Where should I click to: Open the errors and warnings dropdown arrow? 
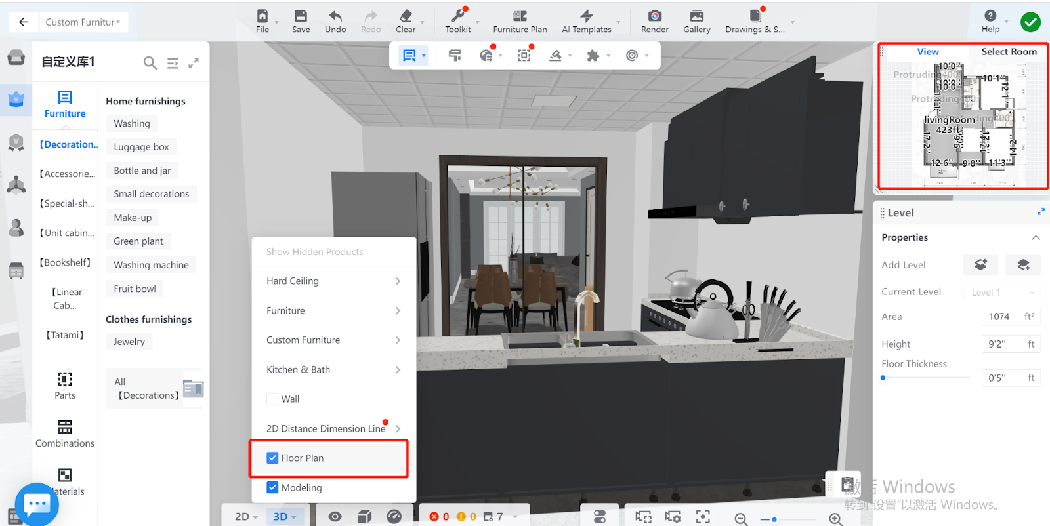(515, 517)
